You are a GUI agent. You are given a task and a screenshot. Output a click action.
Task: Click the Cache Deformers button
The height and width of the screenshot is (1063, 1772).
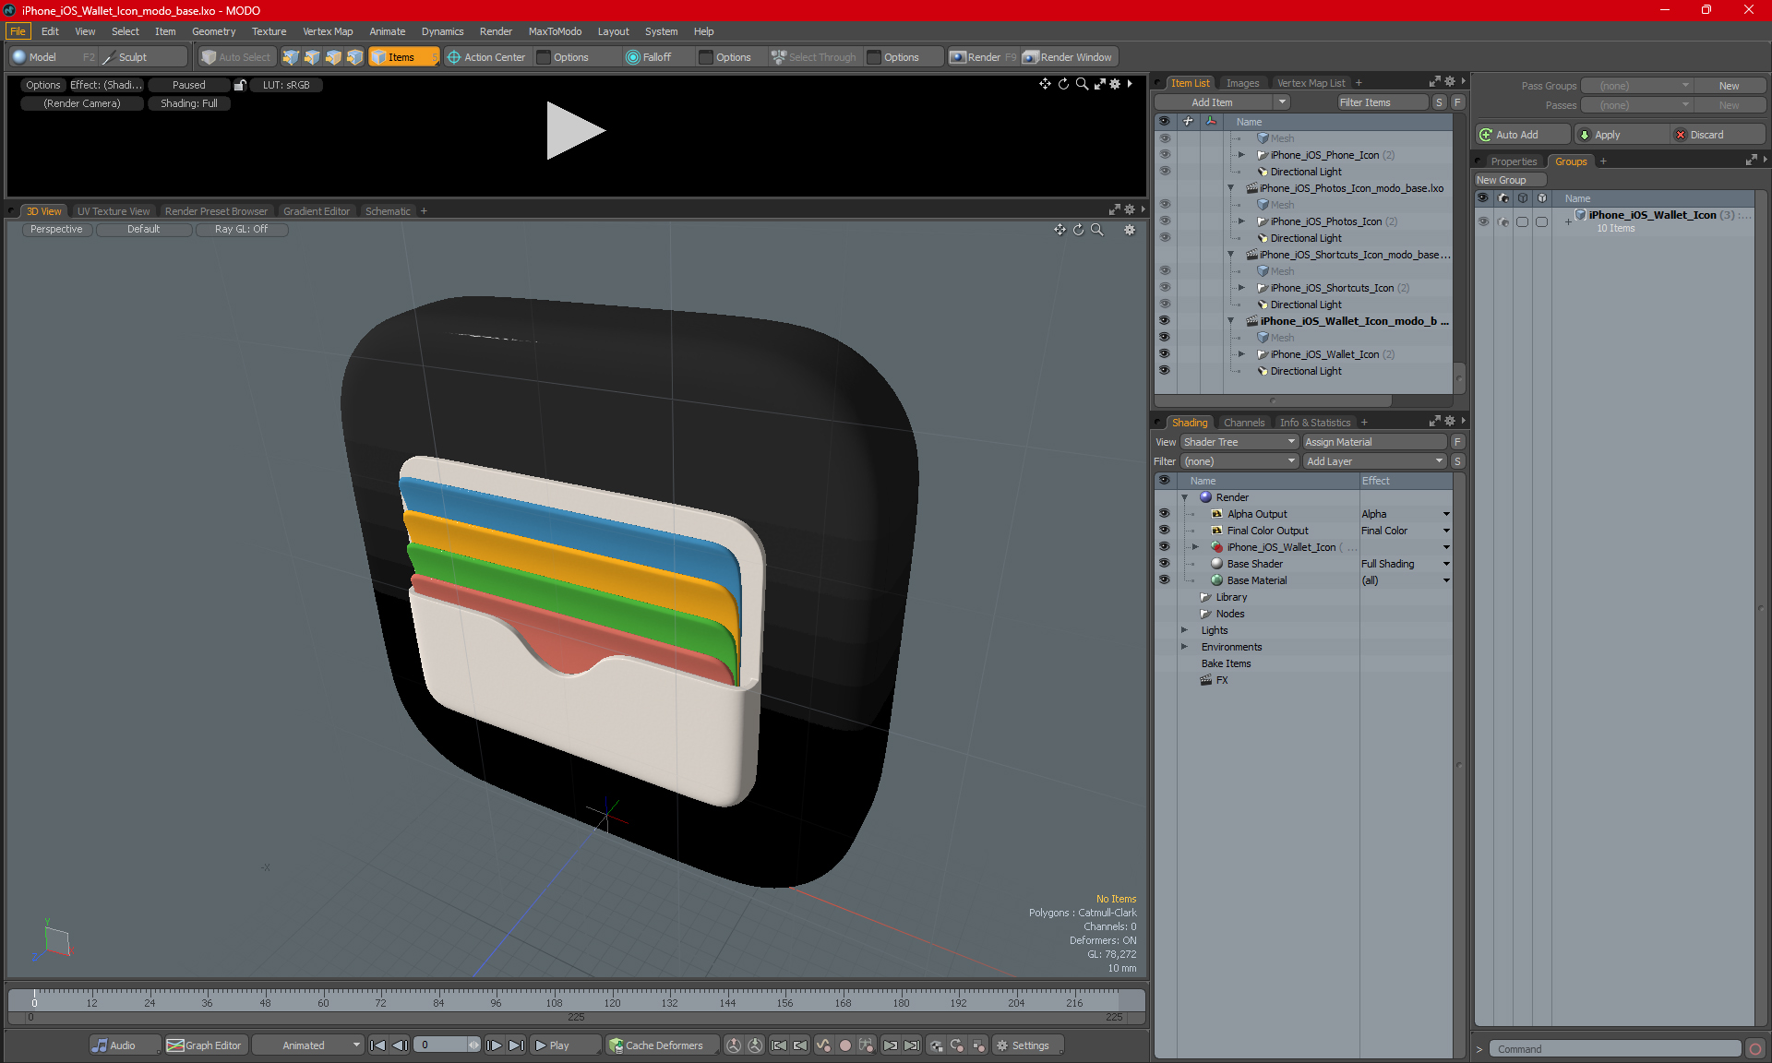pyautogui.click(x=656, y=1045)
